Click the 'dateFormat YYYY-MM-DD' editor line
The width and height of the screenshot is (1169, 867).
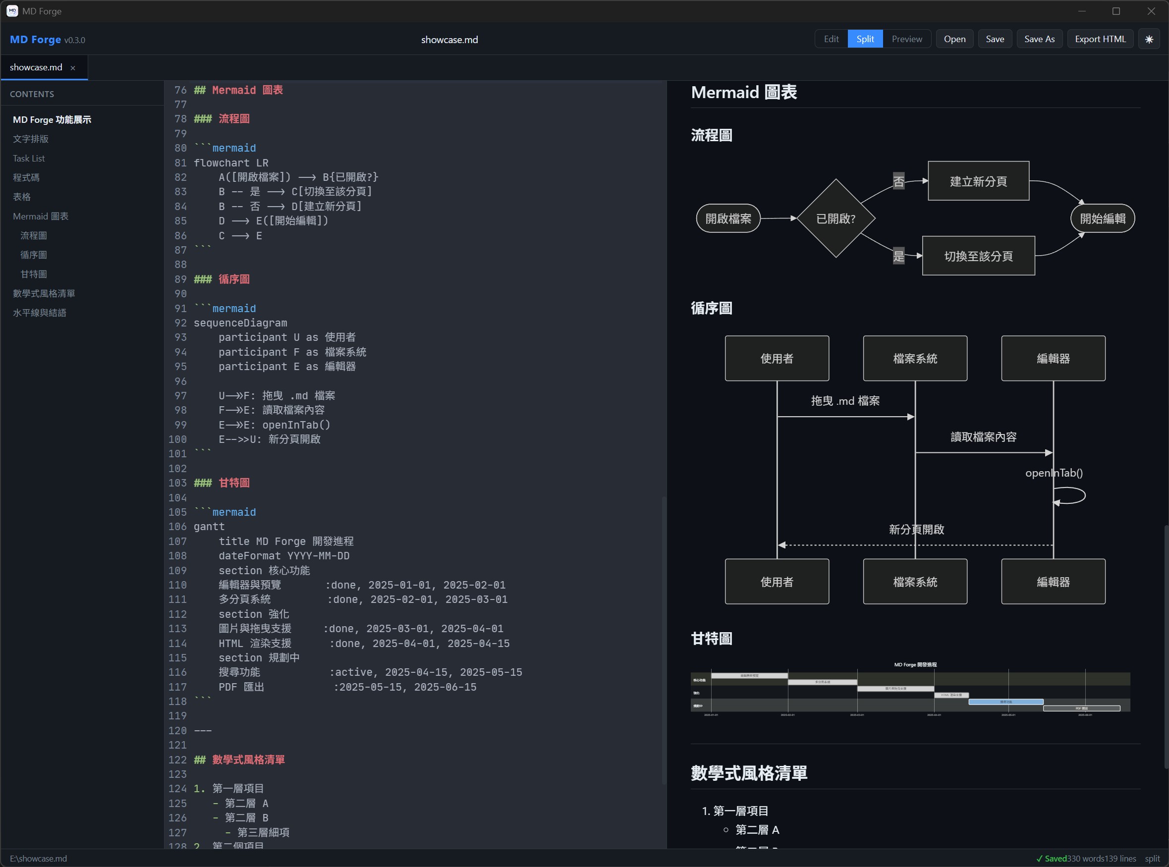[284, 556]
